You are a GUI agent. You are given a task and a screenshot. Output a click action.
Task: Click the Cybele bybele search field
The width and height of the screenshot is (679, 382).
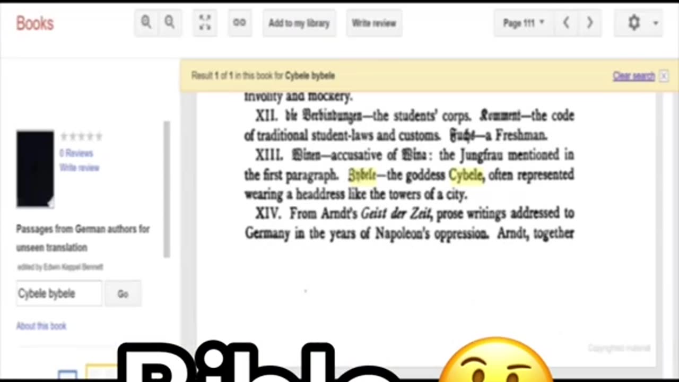point(59,293)
